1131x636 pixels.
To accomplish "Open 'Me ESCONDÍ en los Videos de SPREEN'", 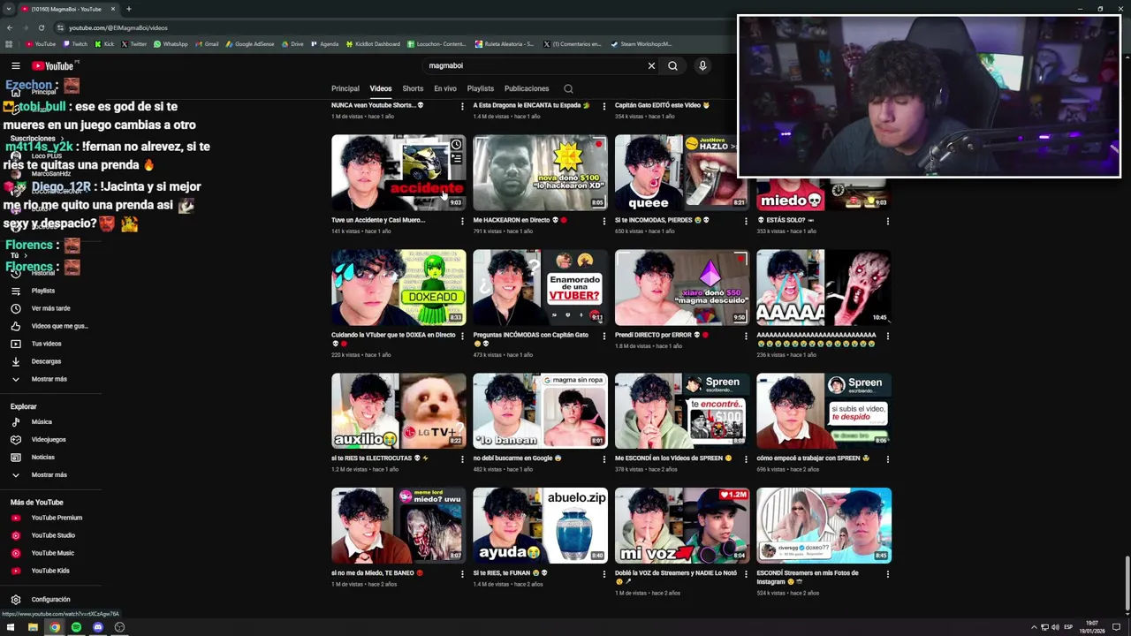I will 673,458.
